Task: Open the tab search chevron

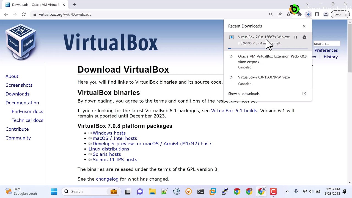Action: pyautogui.click(x=308, y=4)
